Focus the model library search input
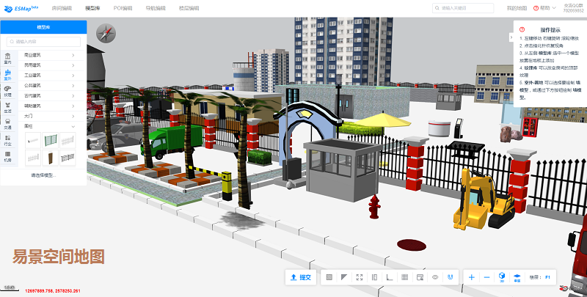 pos(43,42)
